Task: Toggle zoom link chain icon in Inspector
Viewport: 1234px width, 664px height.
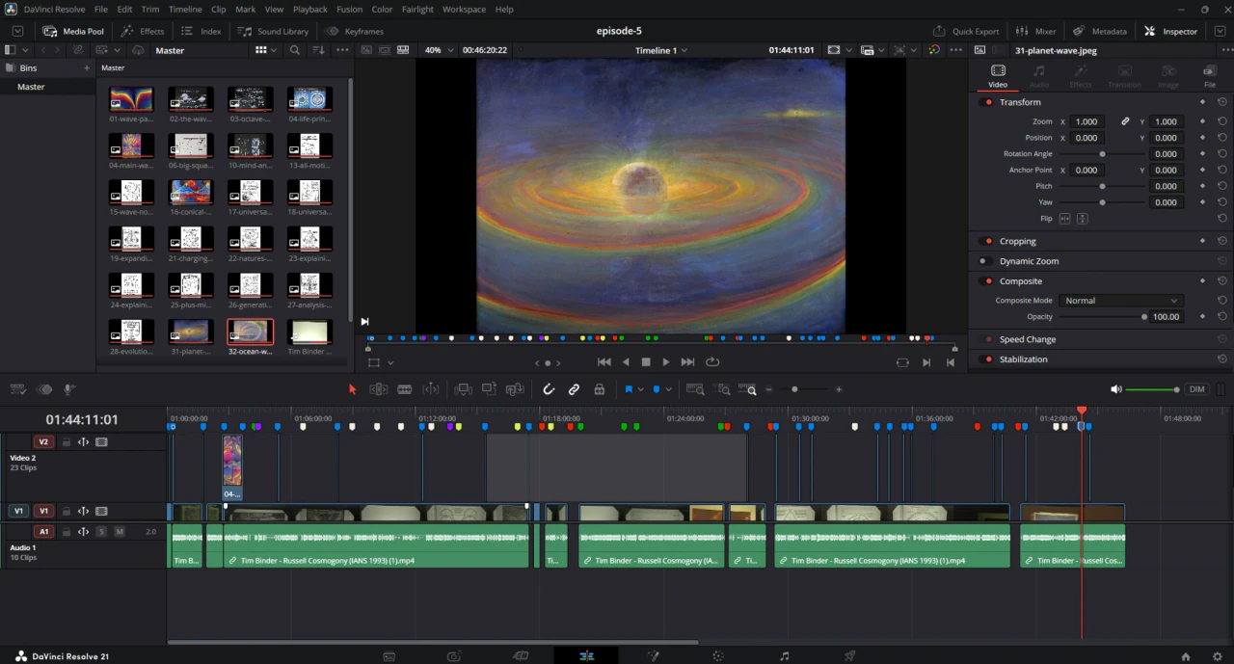Action: tap(1124, 122)
